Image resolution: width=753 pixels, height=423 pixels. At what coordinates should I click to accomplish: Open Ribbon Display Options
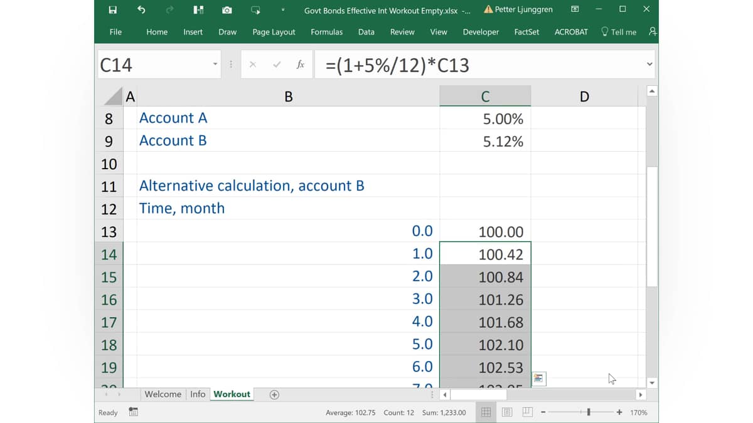click(575, 9)
